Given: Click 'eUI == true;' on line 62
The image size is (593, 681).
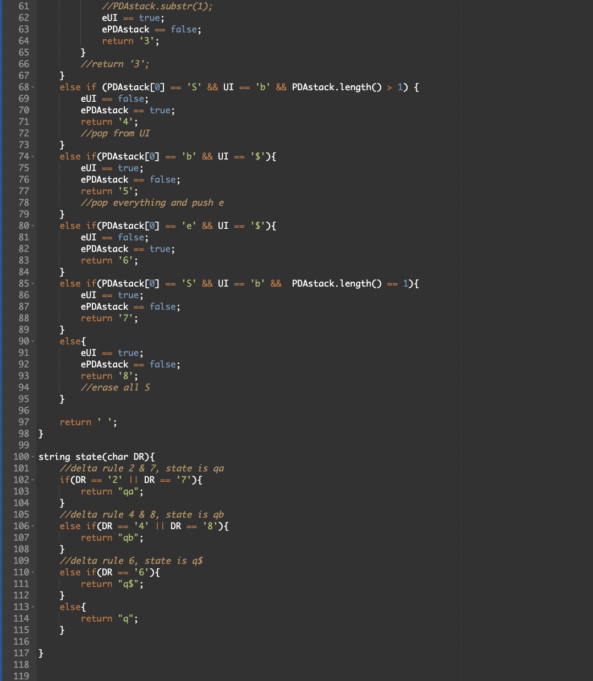Looking at the screenshot, I should 133,18.
